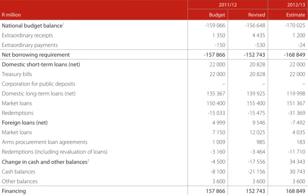
Task: Select 'Arms procurement loan agreements' label
Action: point(45,142)
